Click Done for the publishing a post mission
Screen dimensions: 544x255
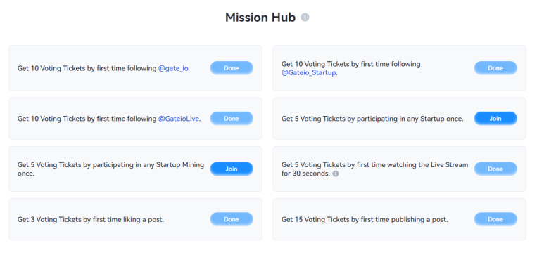pos(495,219)
